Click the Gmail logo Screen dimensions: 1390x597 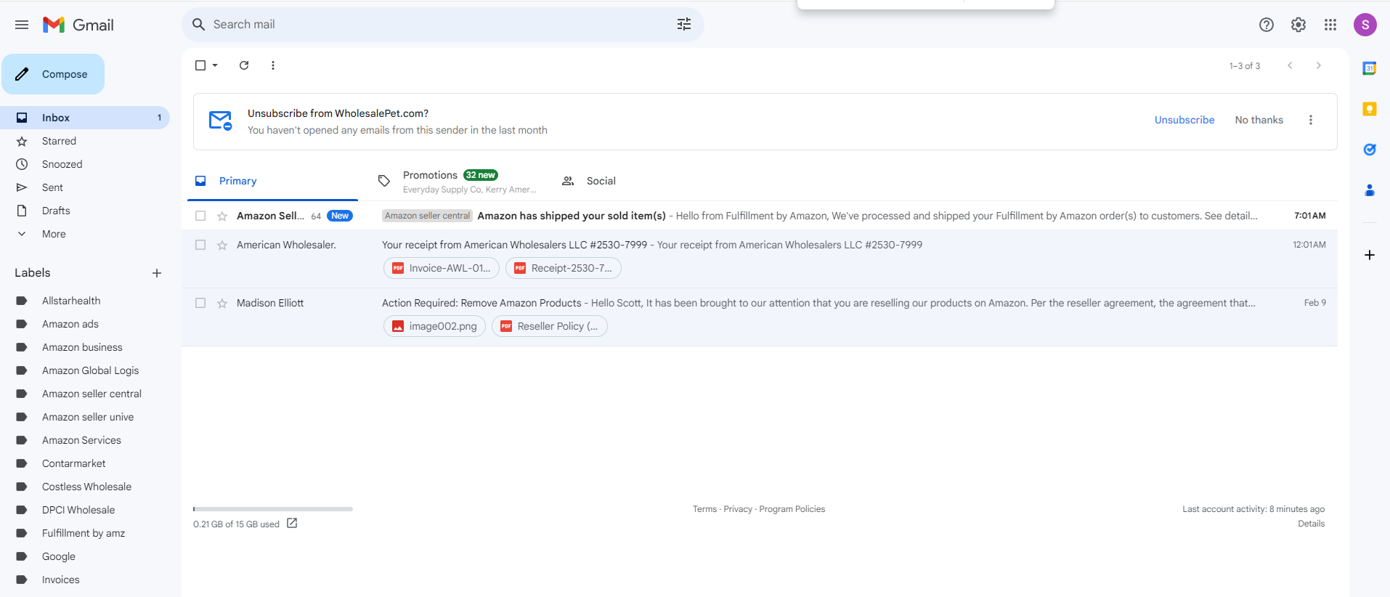[x=78, y=25]
